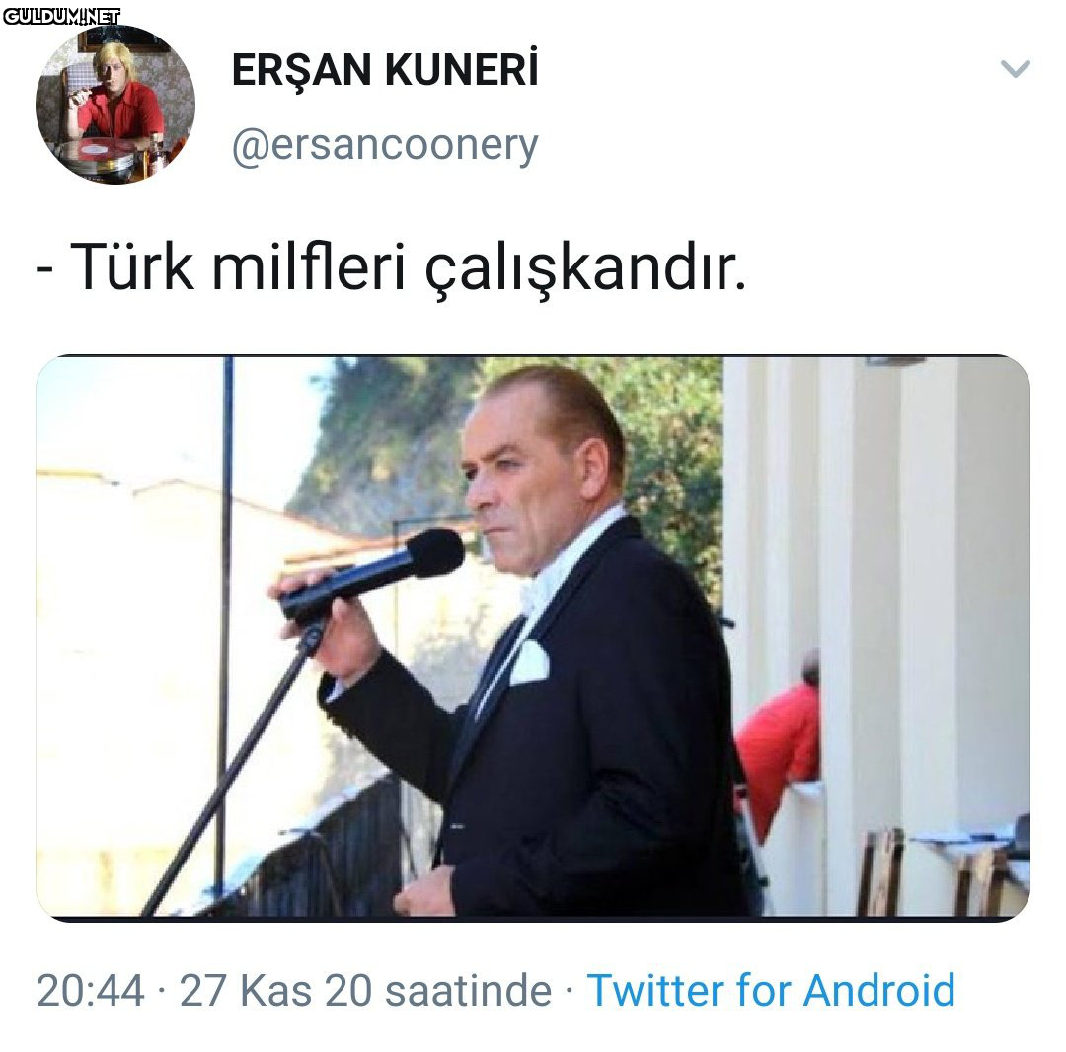The height and width of the screenshot is (1052, 1066).
Task: Open the GULDUM.NET watermark logo
Action: [61, 16]
